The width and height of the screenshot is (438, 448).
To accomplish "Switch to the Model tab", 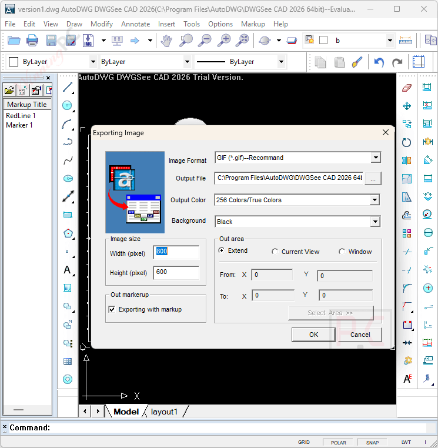I will tap(126, 412).
